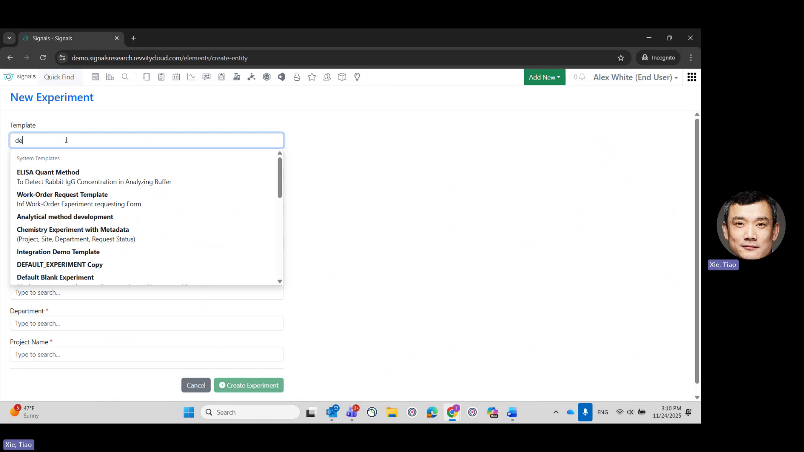Launch Microsoft Teams from the taskbar
Image resolution: width=804 pixels, height=452 pixels.
[x=352, y=412]
